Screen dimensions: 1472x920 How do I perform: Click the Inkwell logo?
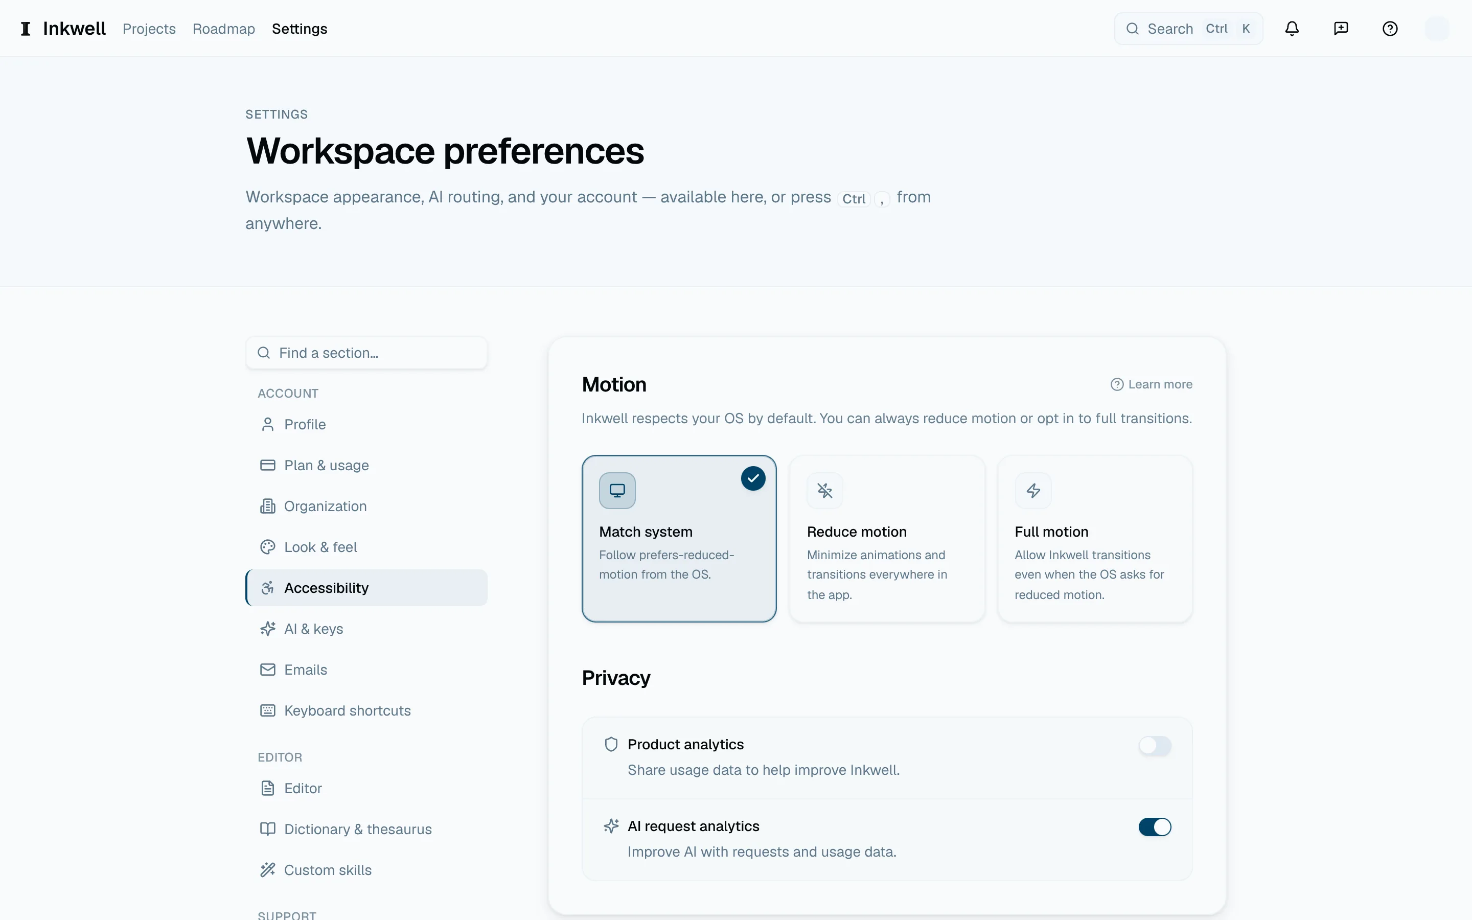pos(63,29)
